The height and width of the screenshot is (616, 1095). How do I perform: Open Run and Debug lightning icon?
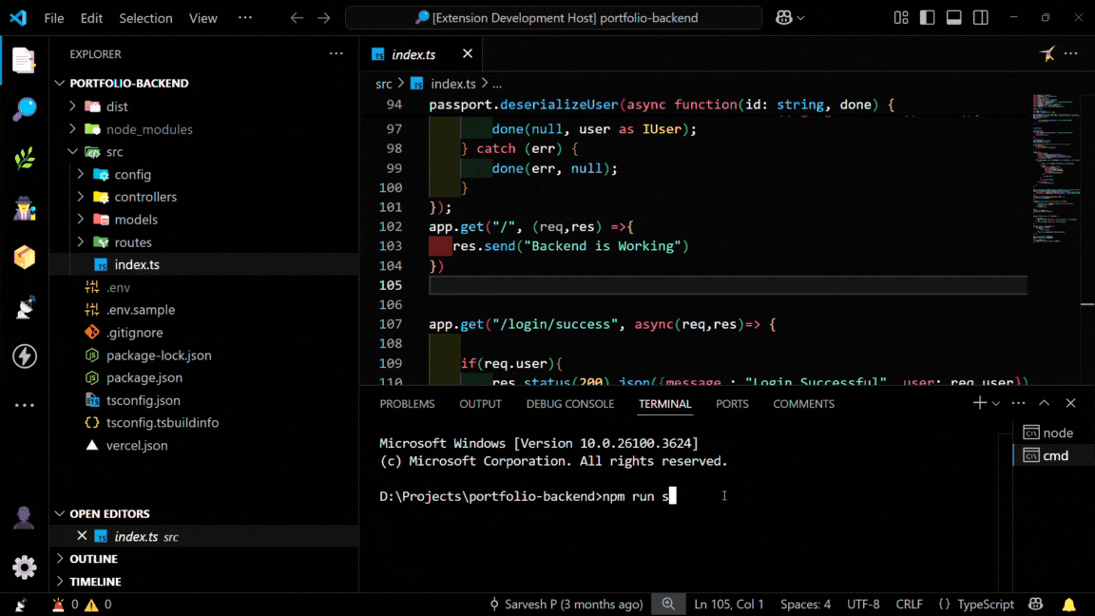tap(24, 356)
